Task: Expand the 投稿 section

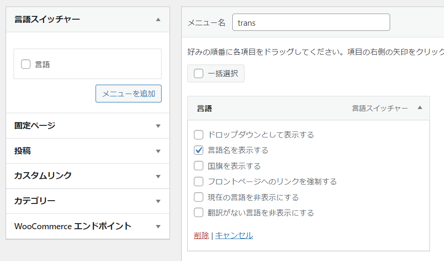Action: pyautogui.click(x=158, y=151)
